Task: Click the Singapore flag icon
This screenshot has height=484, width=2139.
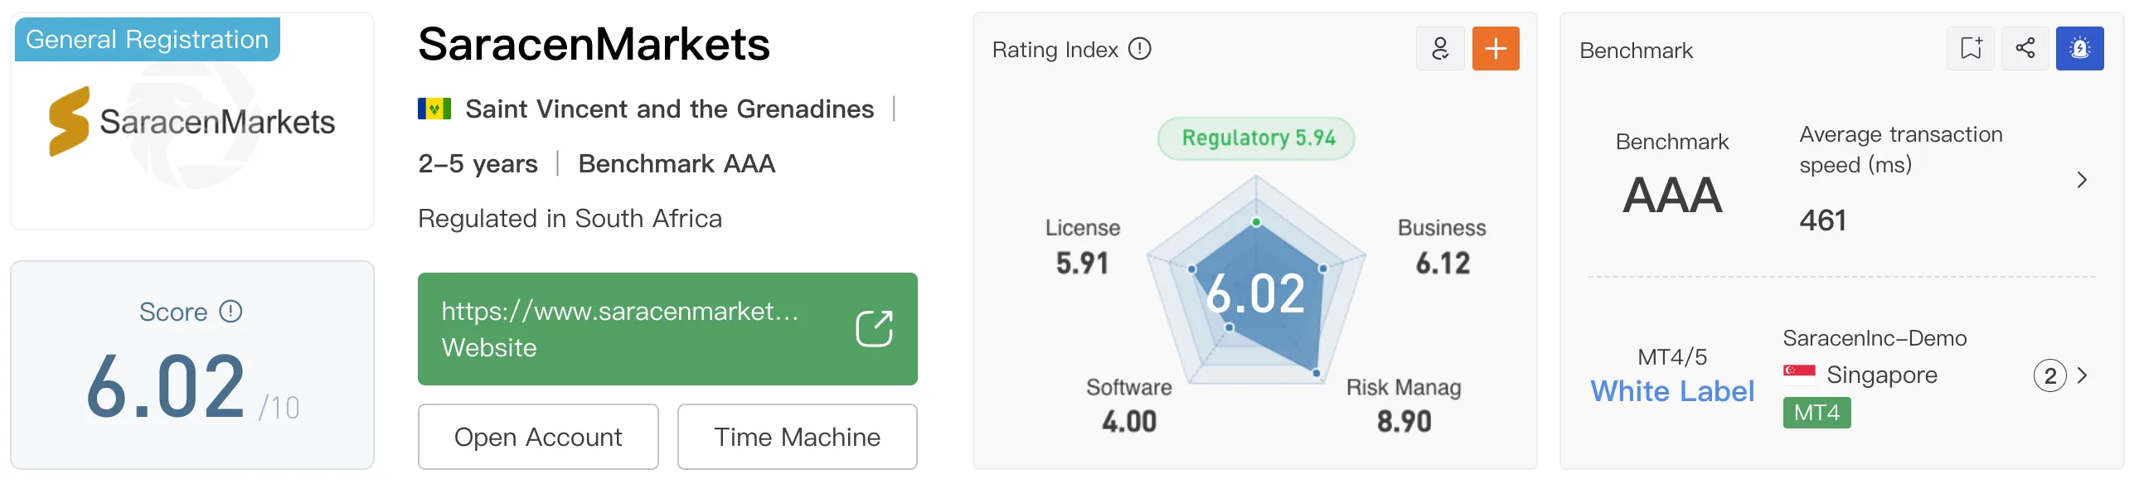Action: click(1799, 374)
